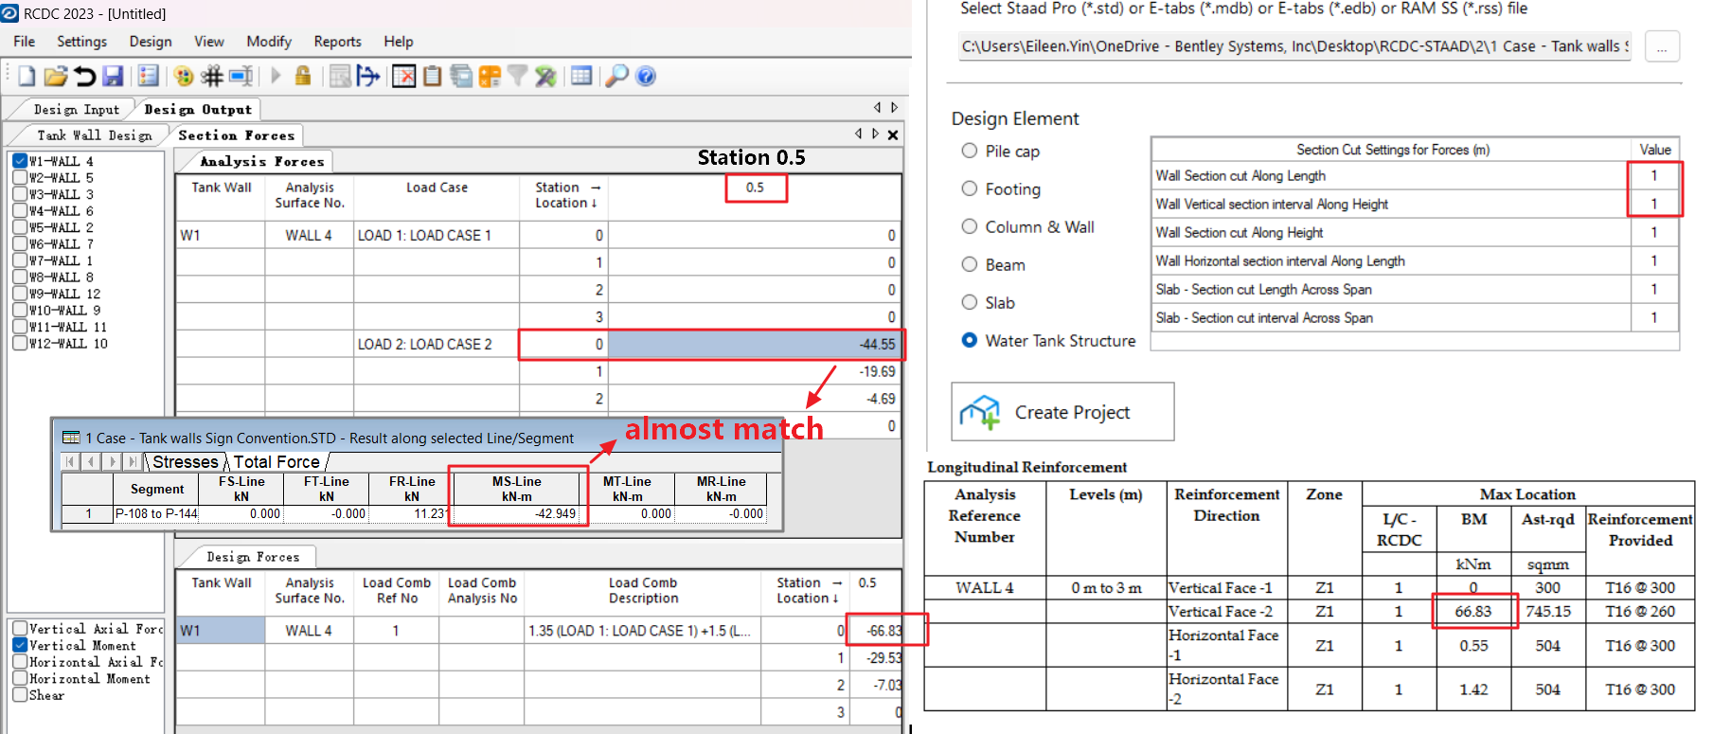Click the magnifying glass search icon
The image size is (1713, 734).
coord(616,77)
